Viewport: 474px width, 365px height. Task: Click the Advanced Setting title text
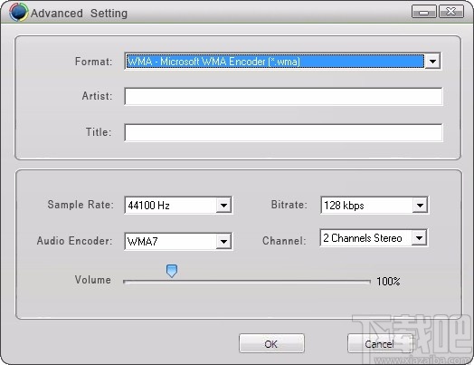(x=80, y=14)
